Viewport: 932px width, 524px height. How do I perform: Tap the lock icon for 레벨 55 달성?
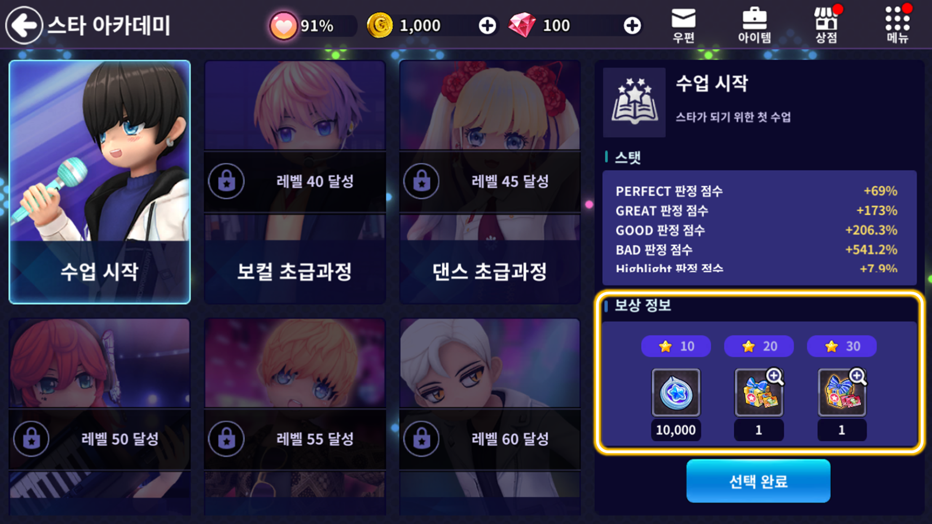coord(226,439)
